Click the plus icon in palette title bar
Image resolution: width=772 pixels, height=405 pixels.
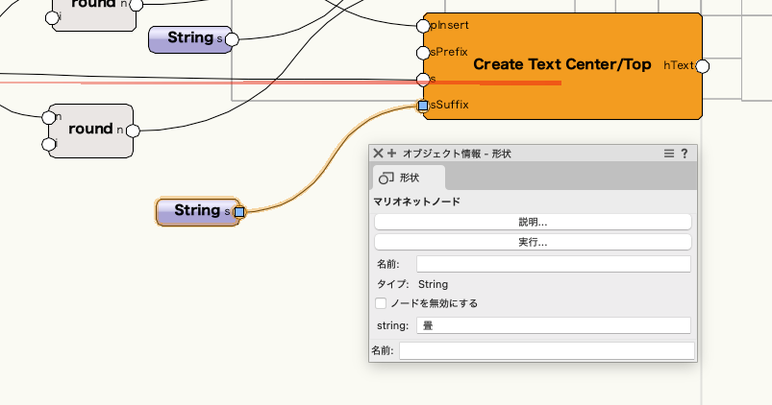click(391, 154)
